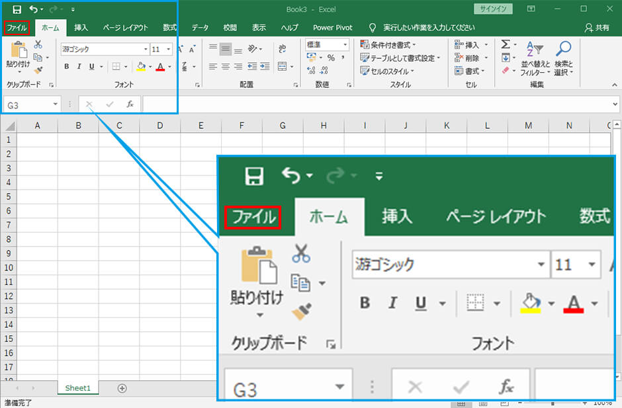Open the 配置 group dialog launcher
Viewport: 622px width, 408px height.
click(296, 85)
